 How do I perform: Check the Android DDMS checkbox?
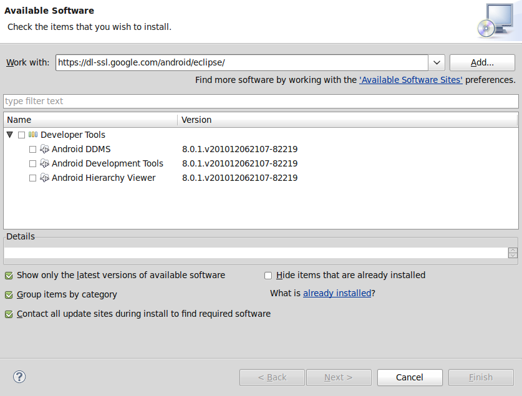click(32, 150)
